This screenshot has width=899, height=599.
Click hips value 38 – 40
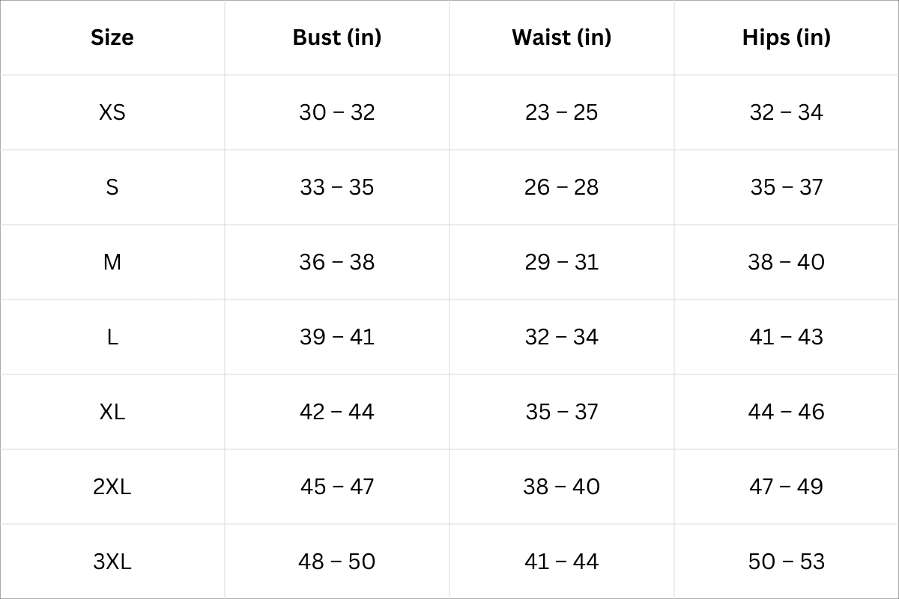pos(786,262)
